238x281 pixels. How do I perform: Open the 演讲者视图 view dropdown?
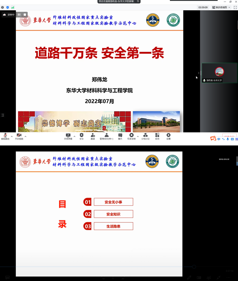tap(221, 7)
